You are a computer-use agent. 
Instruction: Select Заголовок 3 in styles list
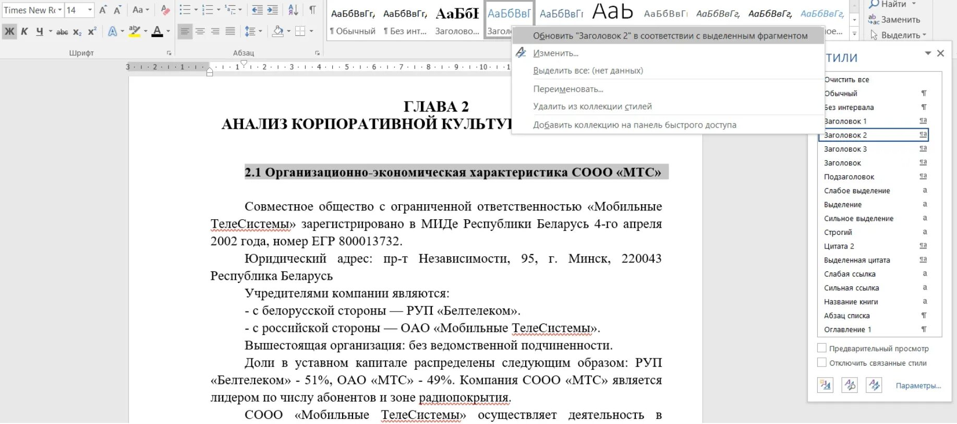tap(874, 149)
